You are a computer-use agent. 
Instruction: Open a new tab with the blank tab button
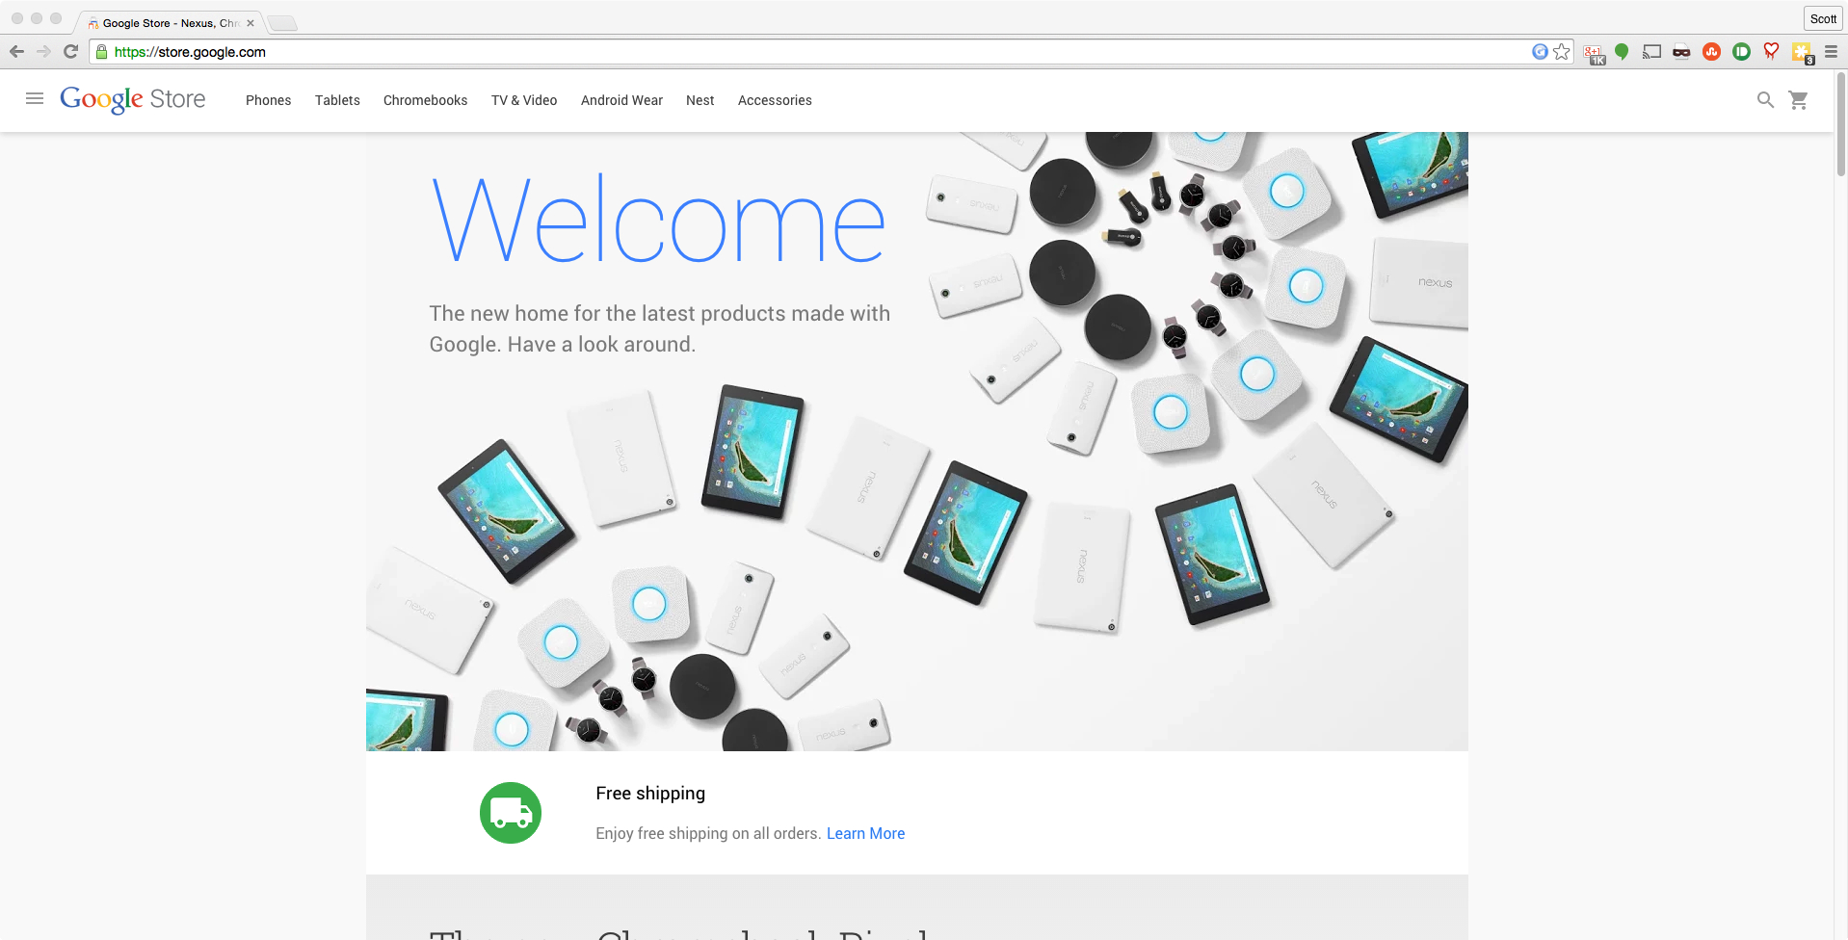282,23
